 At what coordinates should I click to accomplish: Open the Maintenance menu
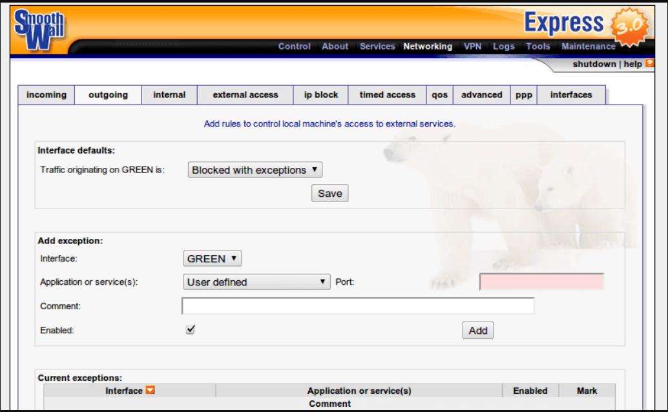tap(589, 46)
